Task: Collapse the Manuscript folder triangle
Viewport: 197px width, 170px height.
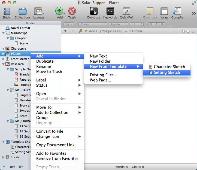Action: 3,33
